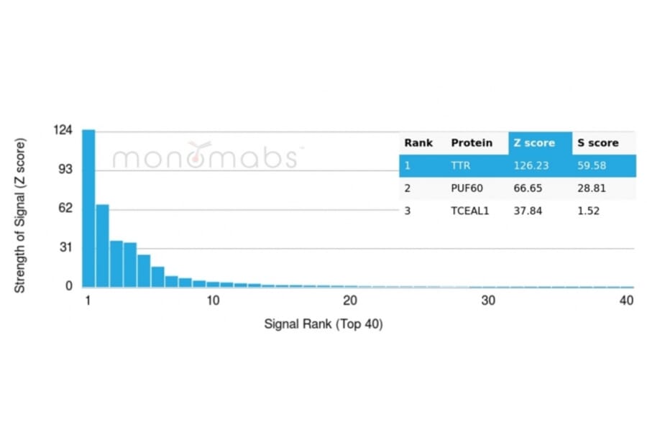Click the fifth bar in the chart
This screenshot has height=427, width=647.
click(x=144, y=271)
